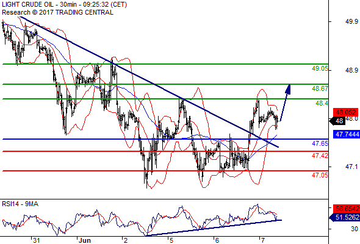Screen dimensions: 360x244
Task: Click the red 56.6542 RSI value tag
Action: coord(347,209)
